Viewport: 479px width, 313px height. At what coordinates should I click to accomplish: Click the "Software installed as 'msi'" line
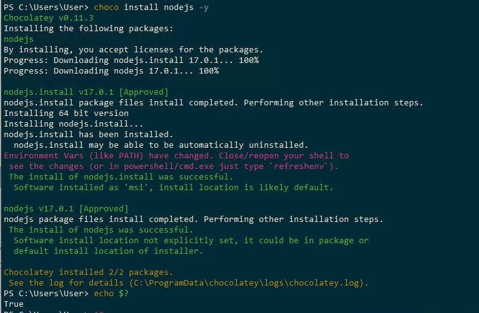(173, 187)
